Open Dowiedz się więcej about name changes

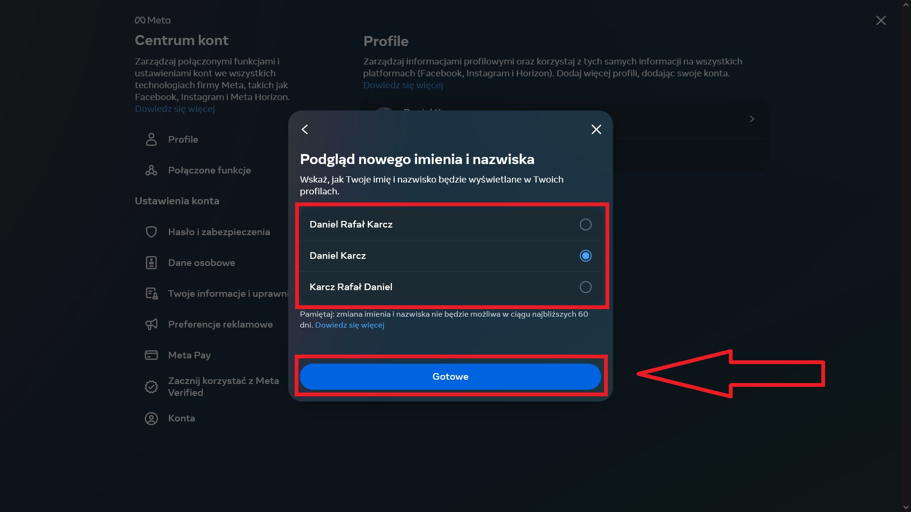pyautogui.click(x=350, y=325)
